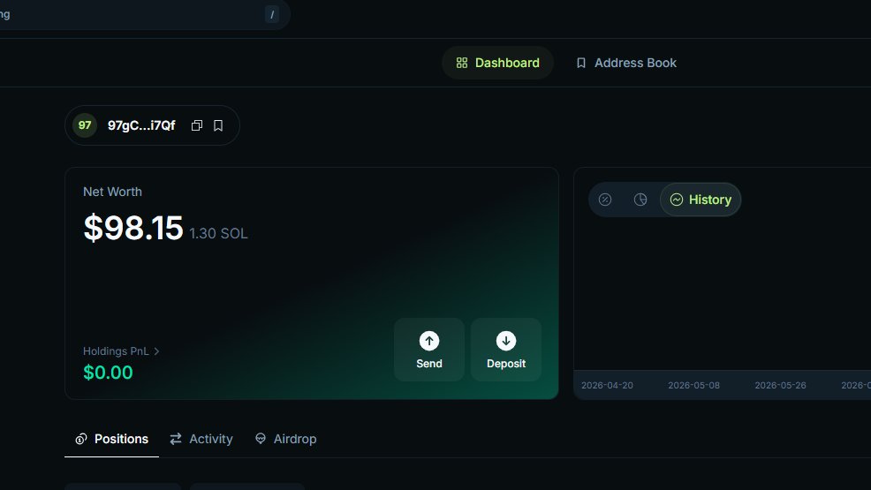This screenshot has width=871, height=490.
Task: Click the Send button
Action: pyautogui.click(x=429, y=350)
